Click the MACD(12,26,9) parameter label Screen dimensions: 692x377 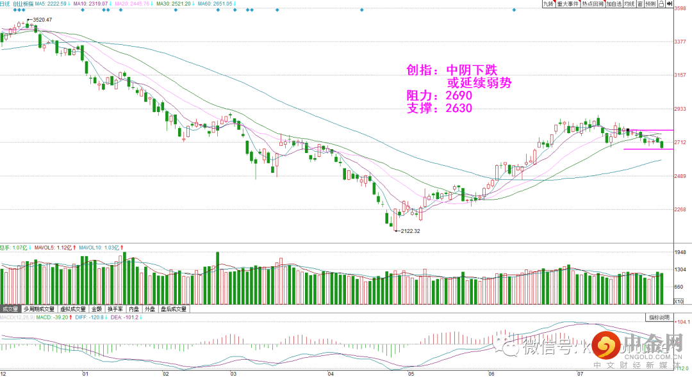coord(17,317)
